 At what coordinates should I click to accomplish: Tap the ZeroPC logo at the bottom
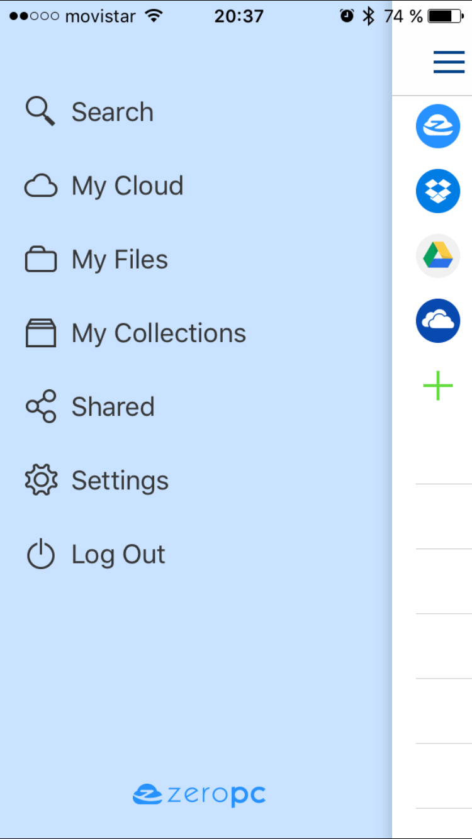click(199, 795)
